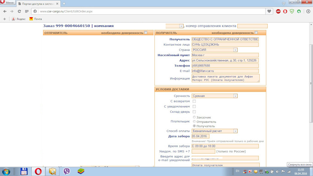Add a bookmark with the bookmarks bar plus
The width and height of the screenshot is (313, 176).
click(x=5, y=19)
